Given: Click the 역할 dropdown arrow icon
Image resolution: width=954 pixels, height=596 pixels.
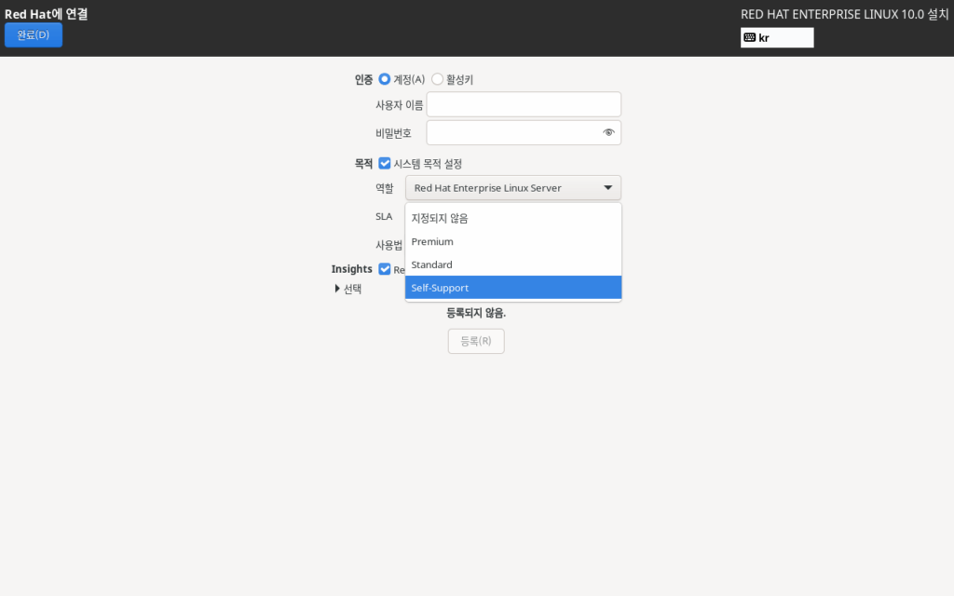Looking at the screenshot, I should click(607, 188).
